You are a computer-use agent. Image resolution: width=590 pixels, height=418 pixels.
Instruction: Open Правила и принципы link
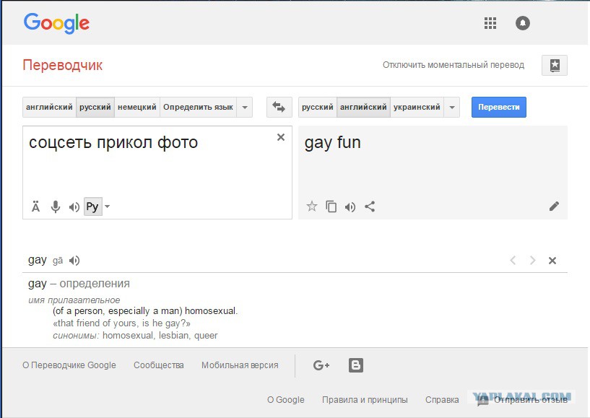[365, 399]
